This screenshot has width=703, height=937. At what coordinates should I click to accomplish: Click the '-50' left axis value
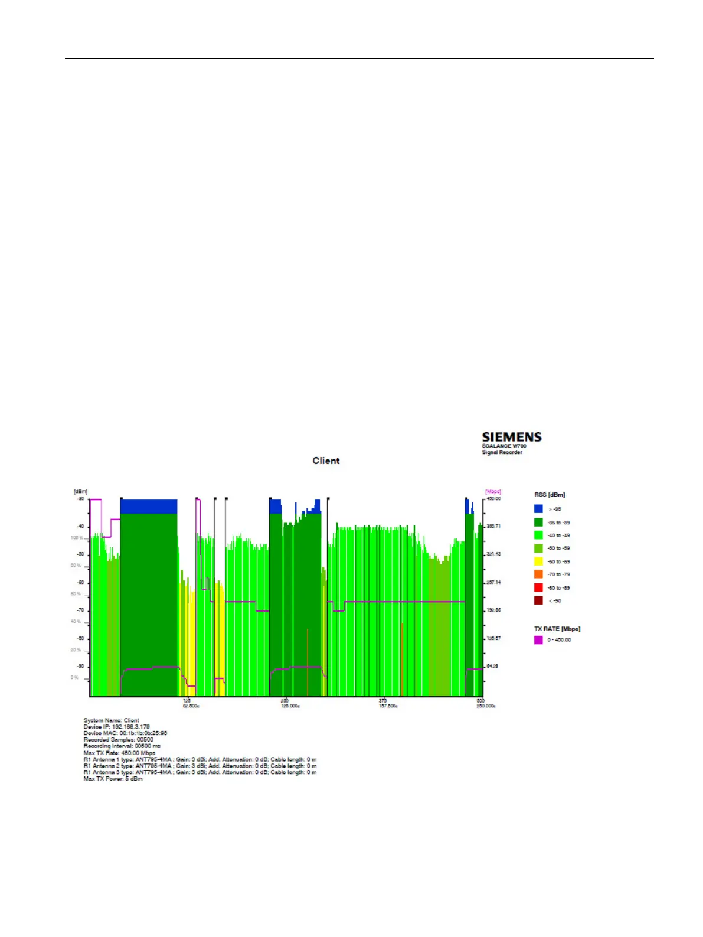point(80,554)
